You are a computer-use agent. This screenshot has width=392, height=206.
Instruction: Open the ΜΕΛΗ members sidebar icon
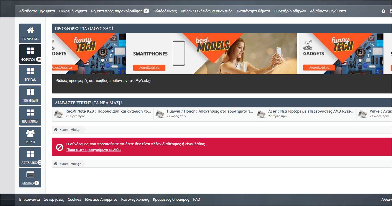click(x=30, y=136)
